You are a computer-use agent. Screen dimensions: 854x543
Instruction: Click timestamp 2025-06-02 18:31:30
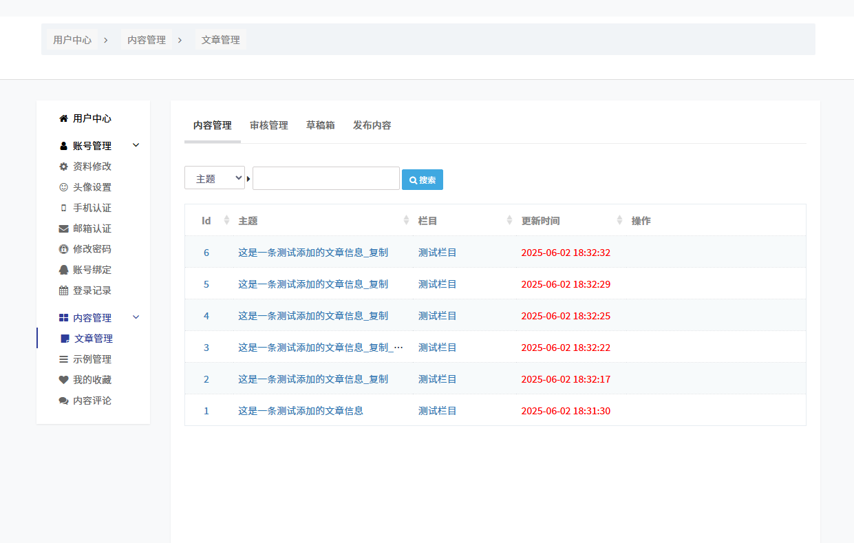click(566, 411)
